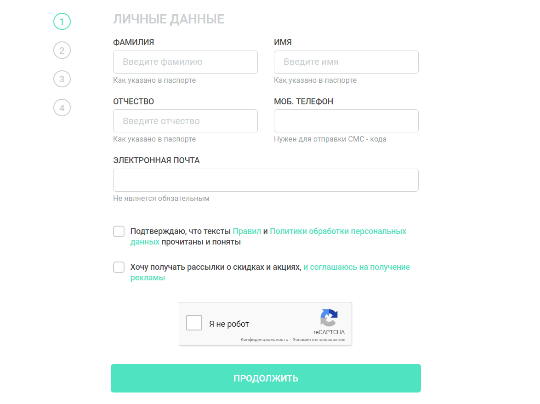Viewport: 540px width, 404px height.
Task: Check the rules and policy confirmation checkbox
Action: [x=119, y=232]
